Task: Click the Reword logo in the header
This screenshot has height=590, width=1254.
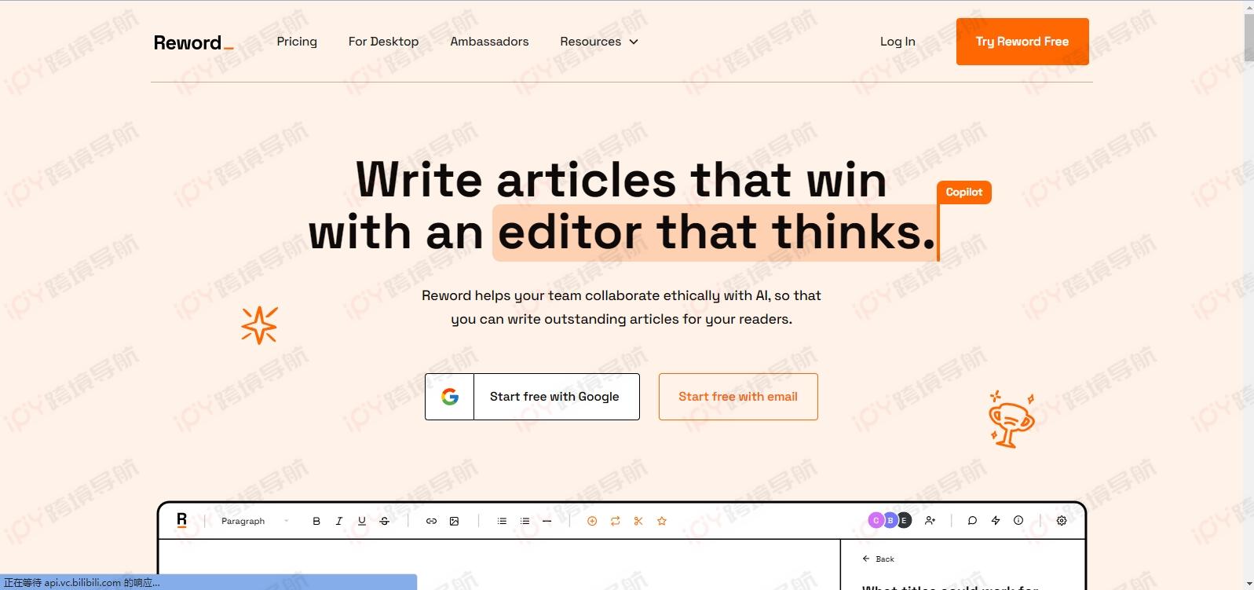Action: [193, 42]
